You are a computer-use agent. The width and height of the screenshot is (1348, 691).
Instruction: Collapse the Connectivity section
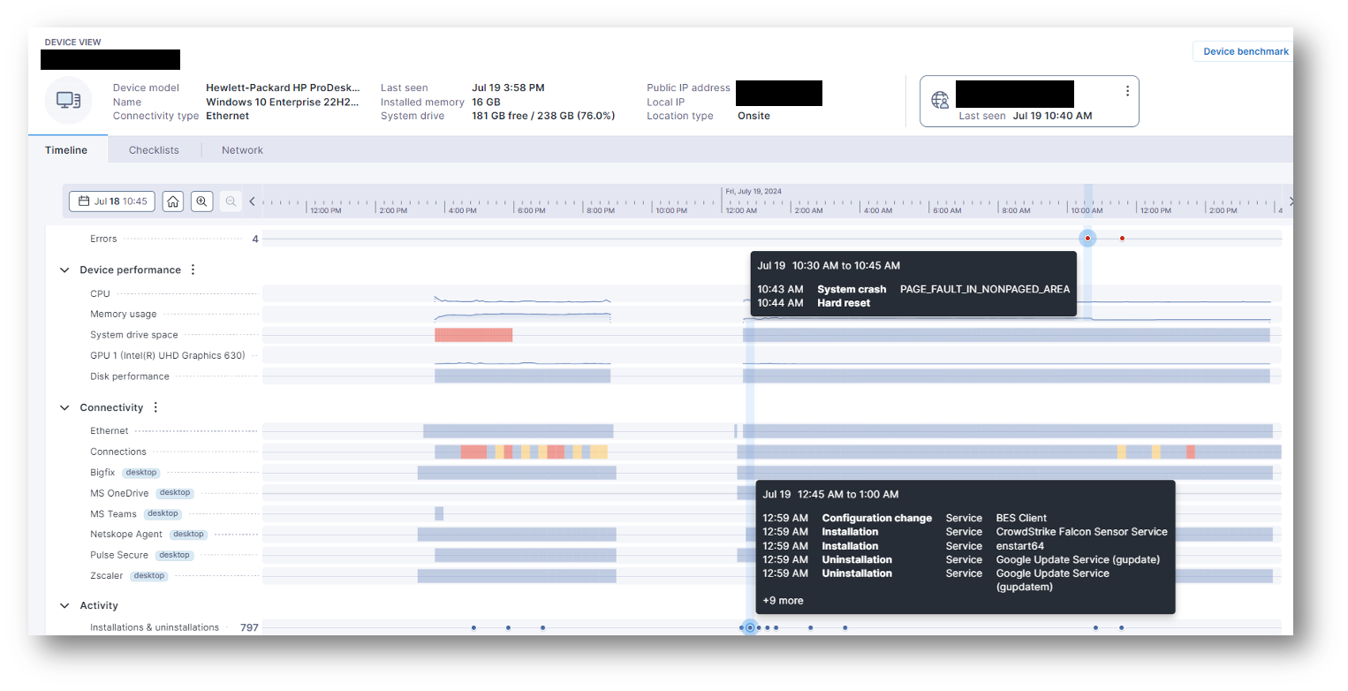pos(64,408)
